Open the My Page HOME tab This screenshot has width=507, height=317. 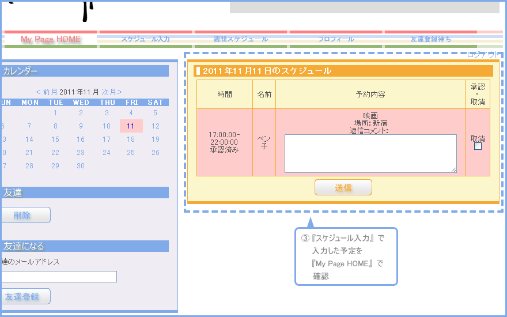coord(51,39)
